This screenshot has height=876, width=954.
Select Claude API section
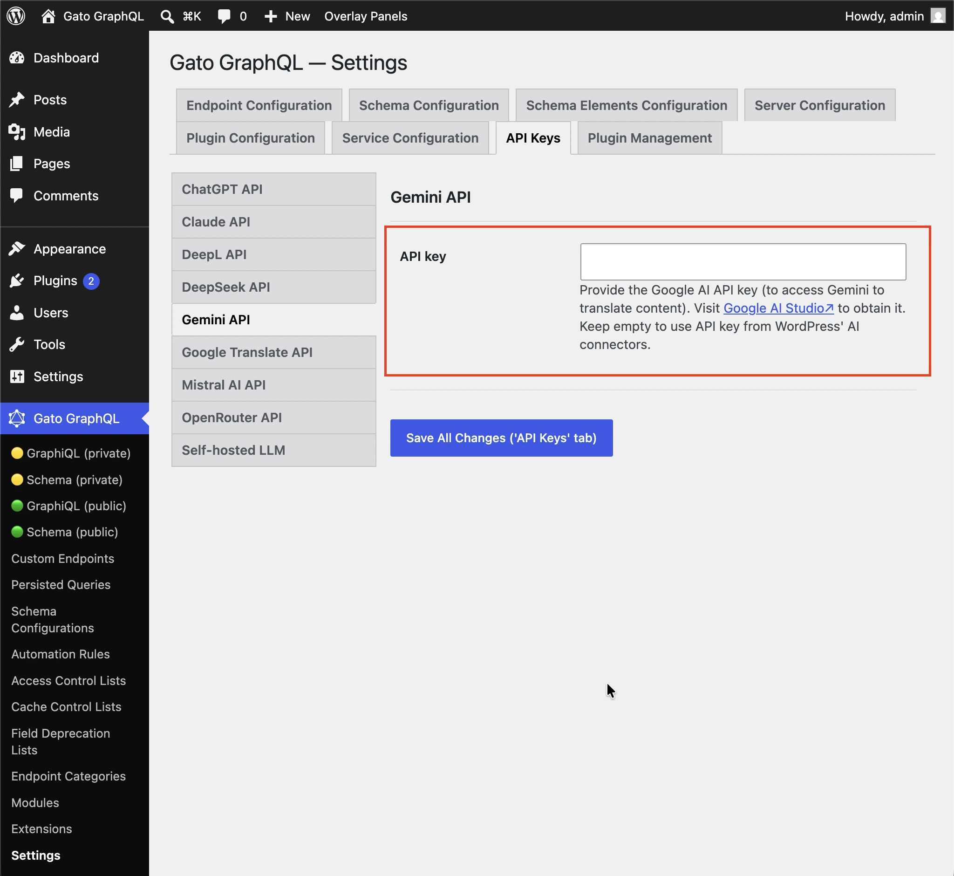tap(273, 222)
